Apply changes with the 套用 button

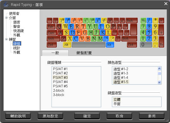(x=152, y=116)
